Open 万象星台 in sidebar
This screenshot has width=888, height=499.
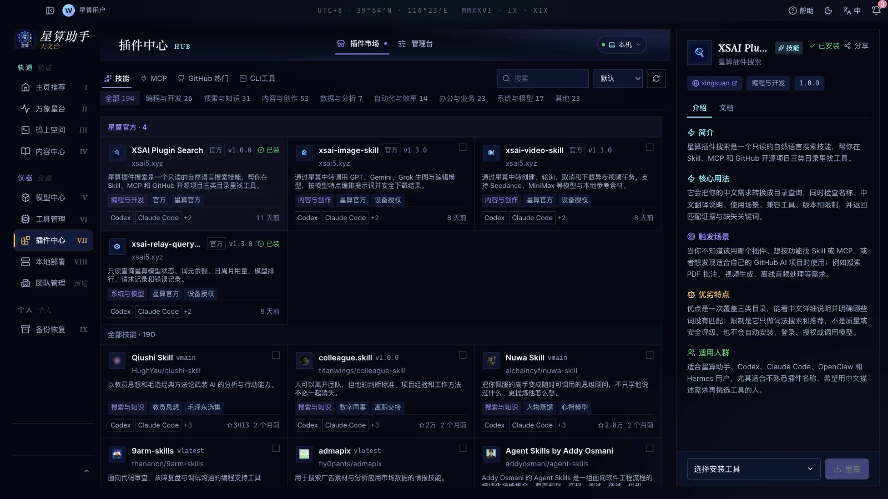(53, 109)
